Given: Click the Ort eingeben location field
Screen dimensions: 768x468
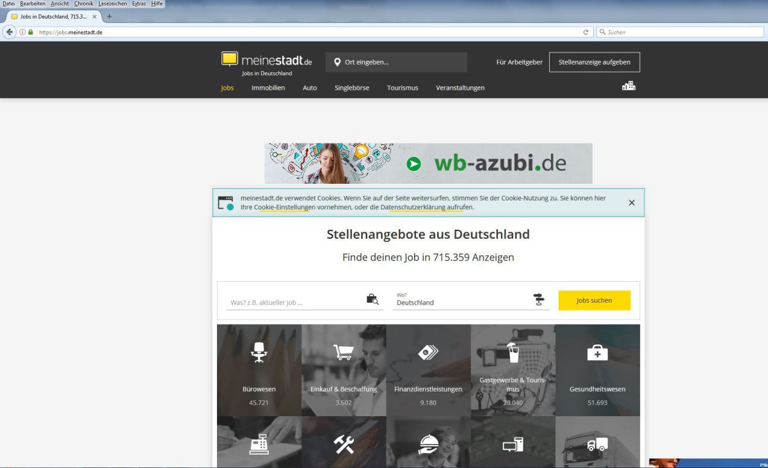Looking at the screenshot, I should (x=396, y=62).
